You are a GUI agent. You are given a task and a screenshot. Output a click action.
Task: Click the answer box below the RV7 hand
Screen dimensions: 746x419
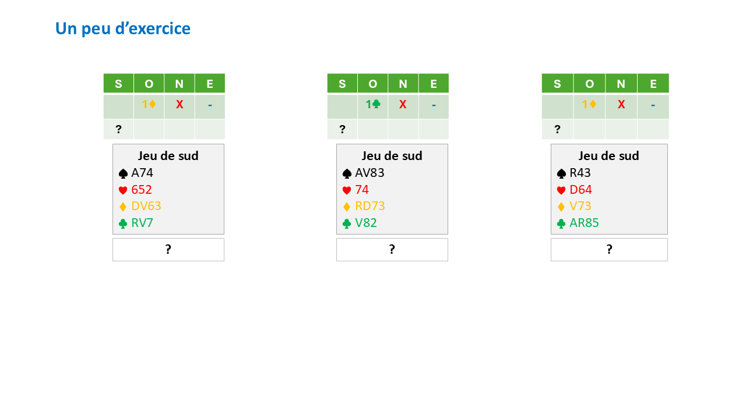coord(168,249)
